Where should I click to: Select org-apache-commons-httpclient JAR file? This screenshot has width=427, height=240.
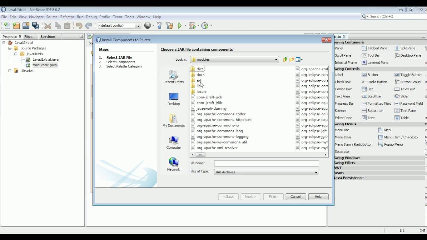pyautogui.click(x=222, y=120)
